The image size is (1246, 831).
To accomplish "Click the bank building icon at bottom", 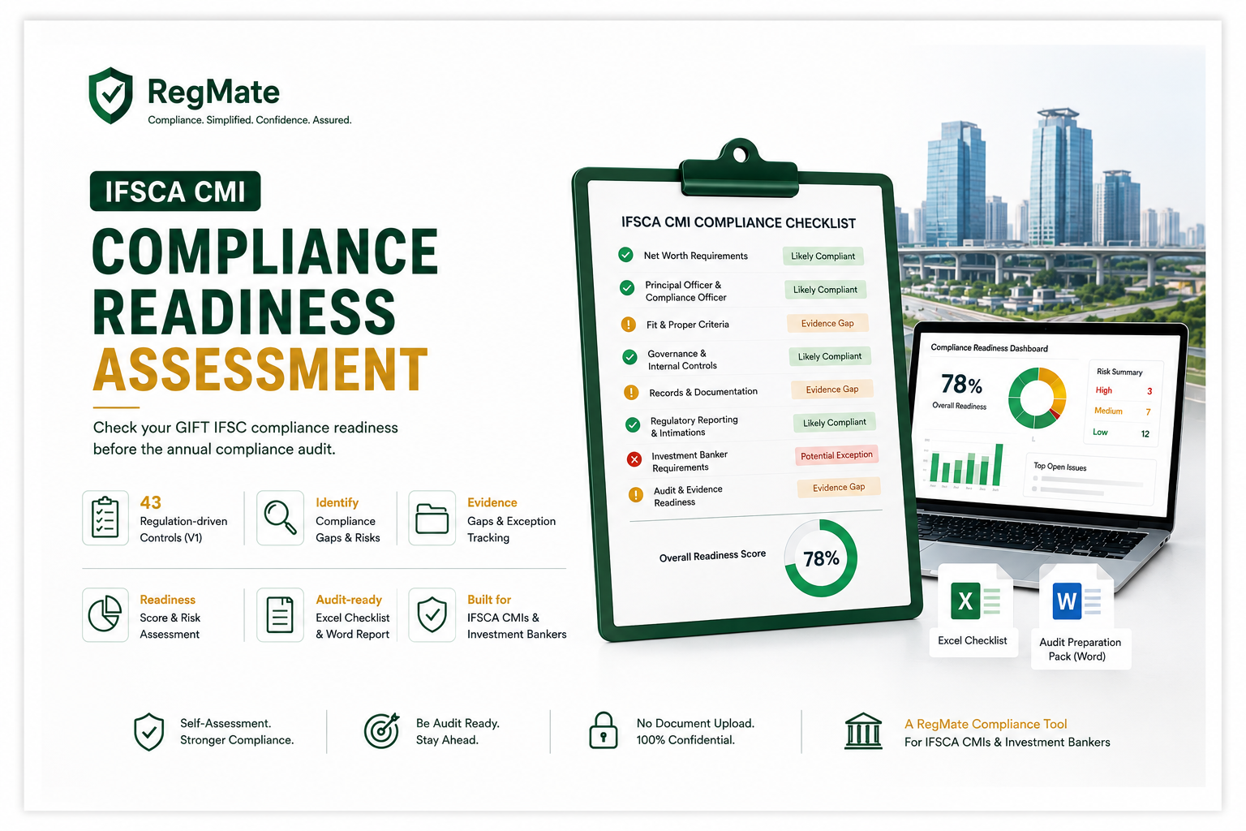I will (x=863, y=731).
